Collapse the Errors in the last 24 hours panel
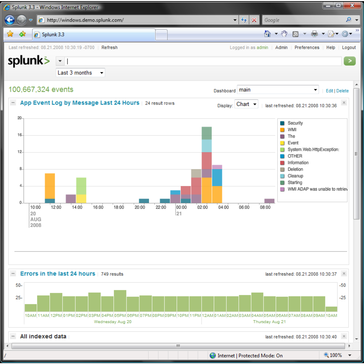 click(x=13, y=273)
